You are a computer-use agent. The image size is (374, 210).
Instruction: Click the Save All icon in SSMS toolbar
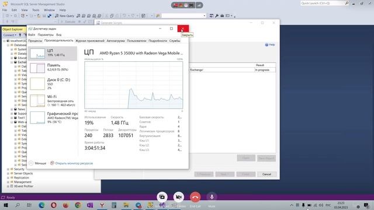tap(49, 16)
